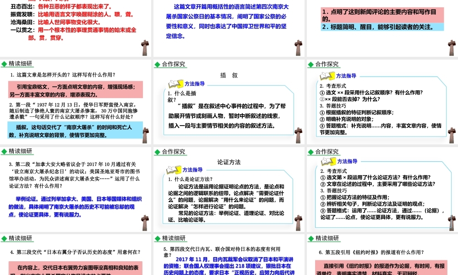This screenshot has height=275, width=458.
Task: Click the line '①根据插叙的特征判断记叙顺序；'
Action: pyautogui.click(x=357, y=112)
